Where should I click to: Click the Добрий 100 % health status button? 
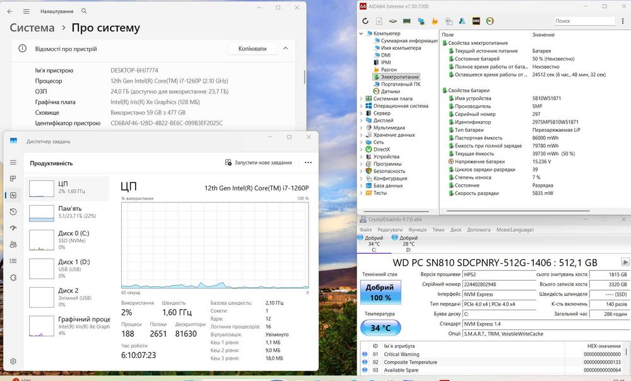point(380,292)
